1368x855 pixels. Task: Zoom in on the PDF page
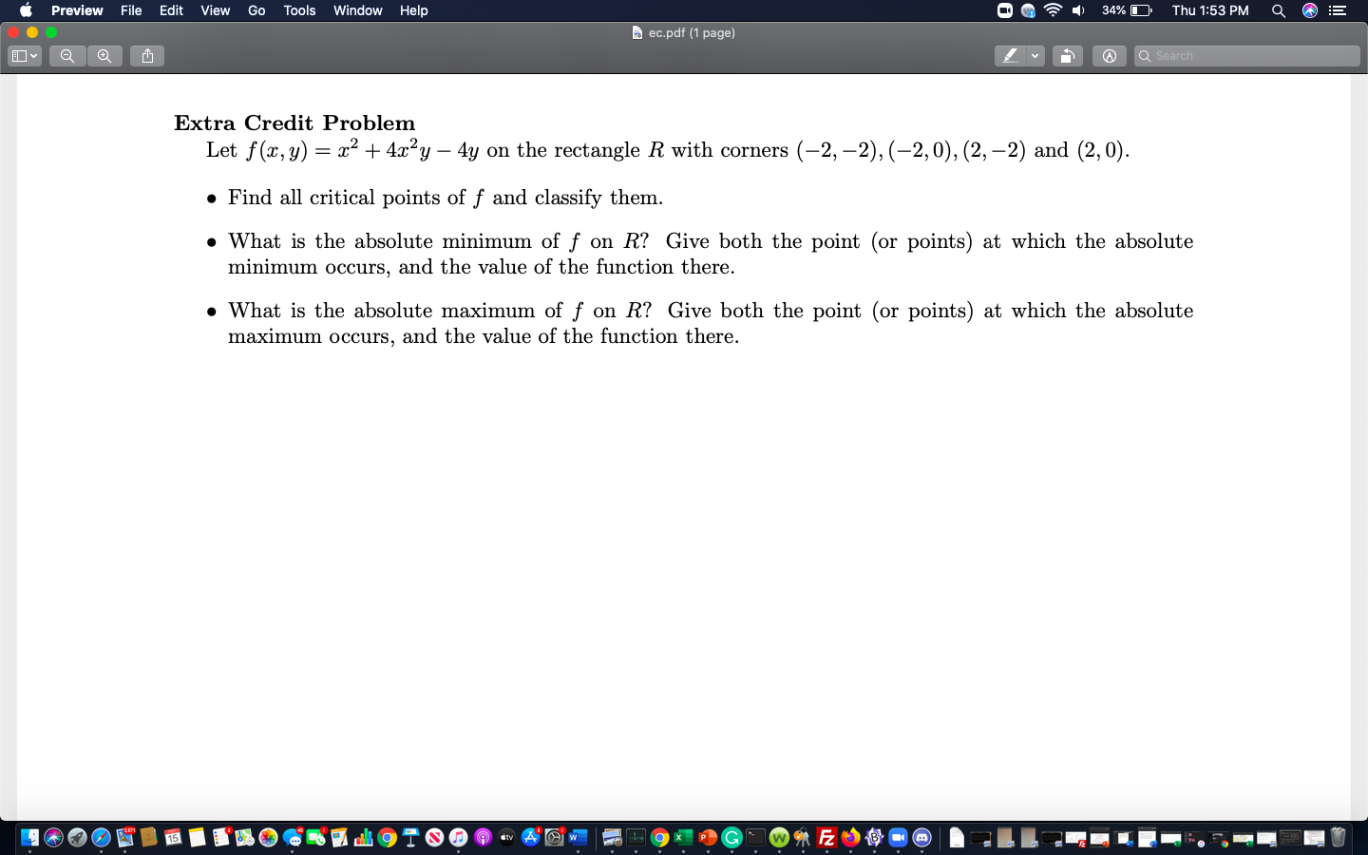[104, 55]
